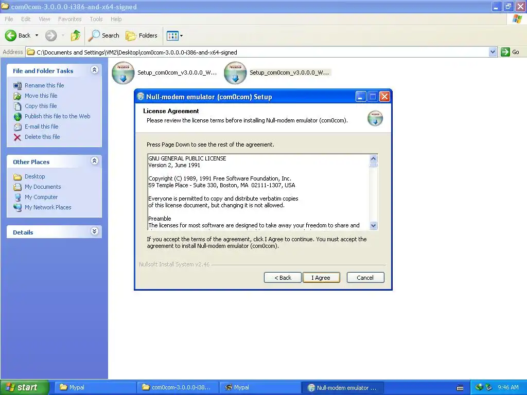The image size is (527, 395).
Task: Cancel the com0com Setup wizard
Action: tap(365, 278)
